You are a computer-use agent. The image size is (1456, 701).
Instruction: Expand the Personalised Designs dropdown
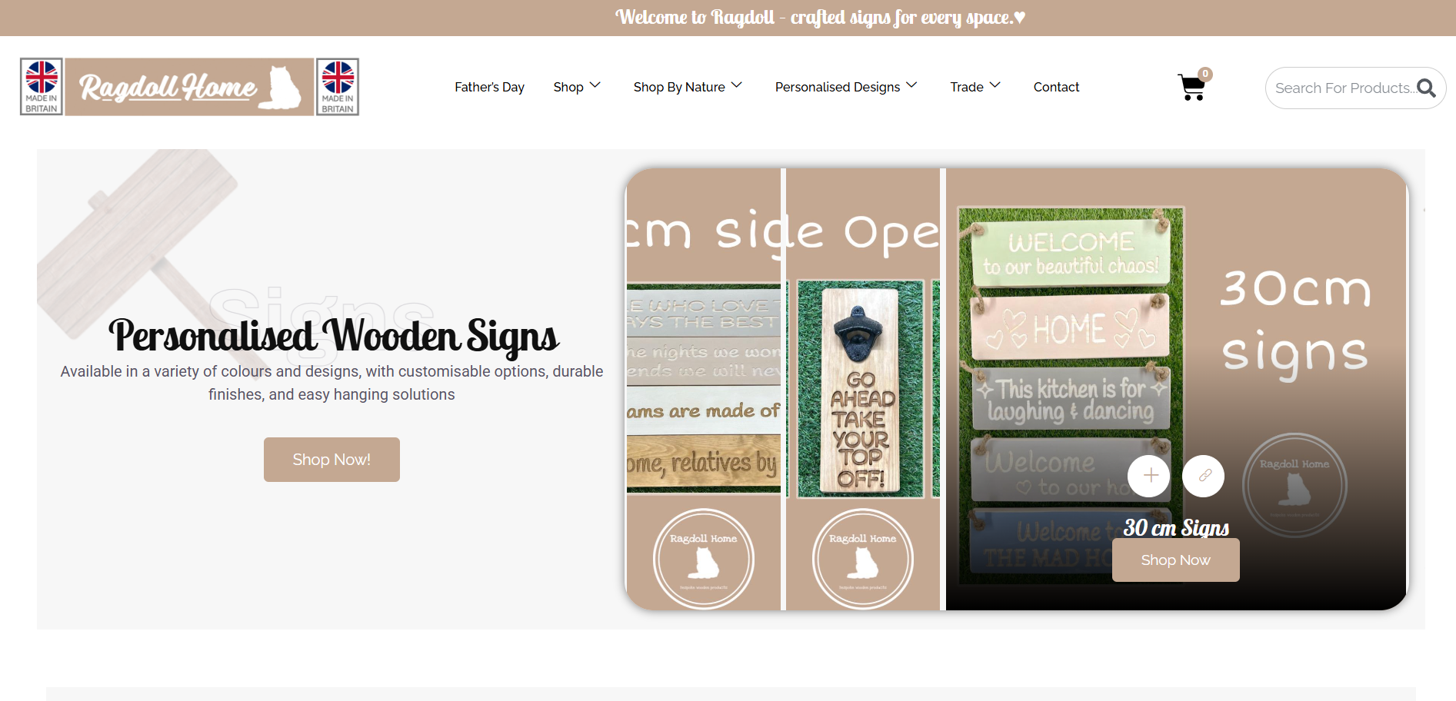point(846,87)
